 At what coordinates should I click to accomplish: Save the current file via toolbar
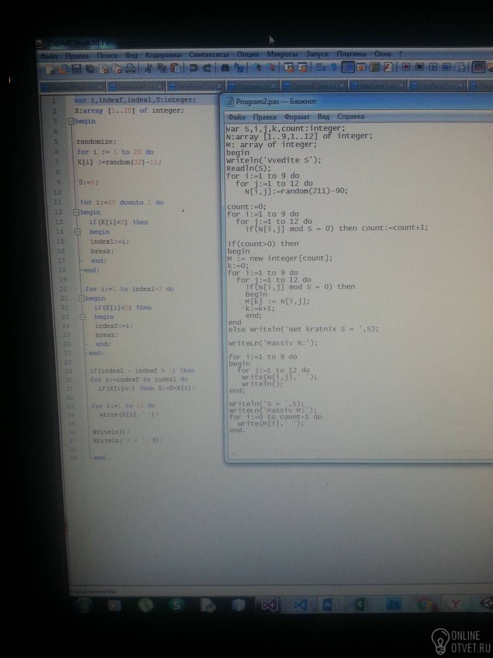pos(76,69)
